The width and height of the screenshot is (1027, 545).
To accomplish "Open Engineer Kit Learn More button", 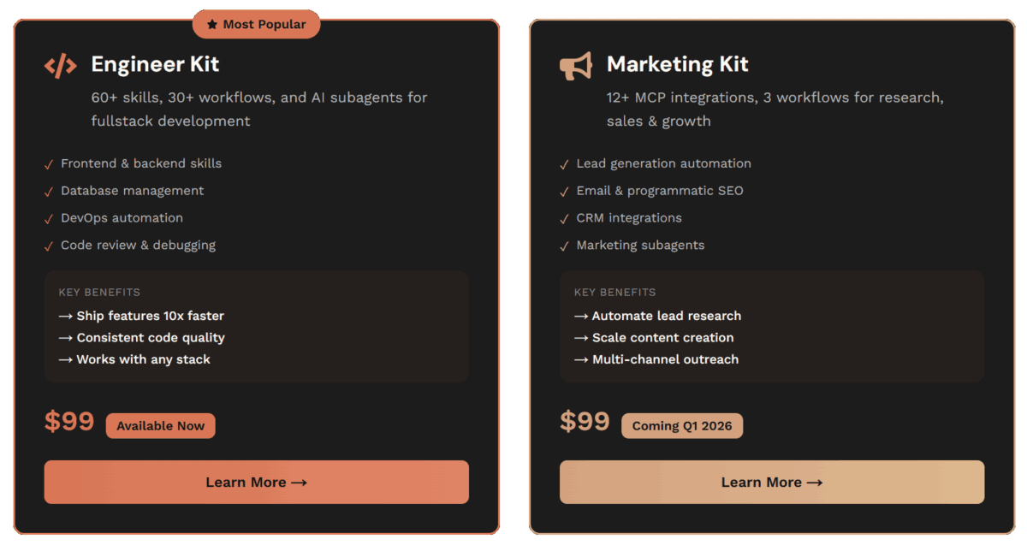I will 256,482.
